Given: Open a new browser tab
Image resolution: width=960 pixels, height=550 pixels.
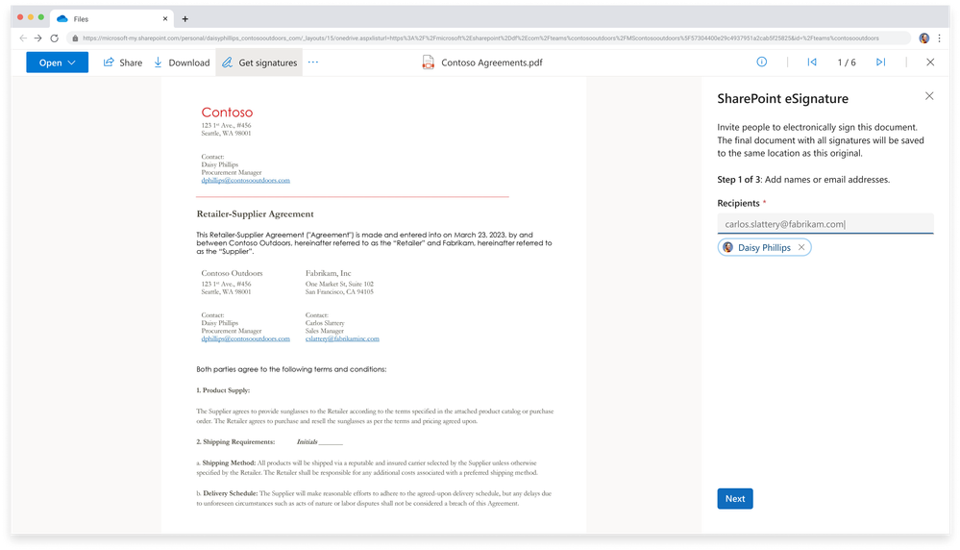Looking at the screenshot, I should tap(185, 19).
